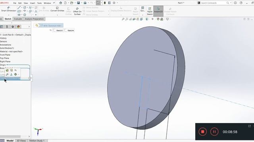Click the Normal To icon in the context toolbar
Viewport: 254px width, 142px height.
click(12, 75)
